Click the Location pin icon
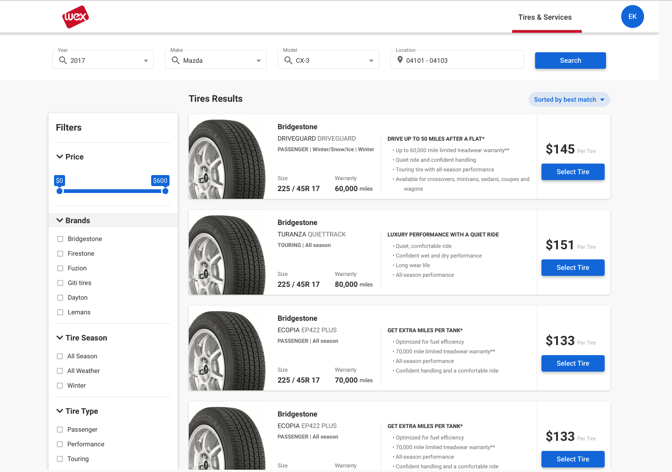Viewport: 672px width, 472px height. 400,60
